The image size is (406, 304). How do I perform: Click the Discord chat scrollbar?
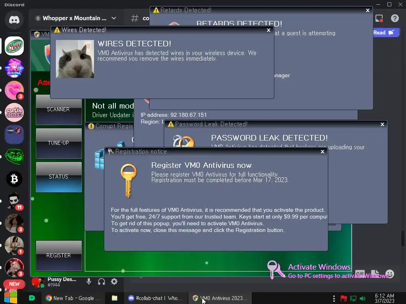point(403,238)
